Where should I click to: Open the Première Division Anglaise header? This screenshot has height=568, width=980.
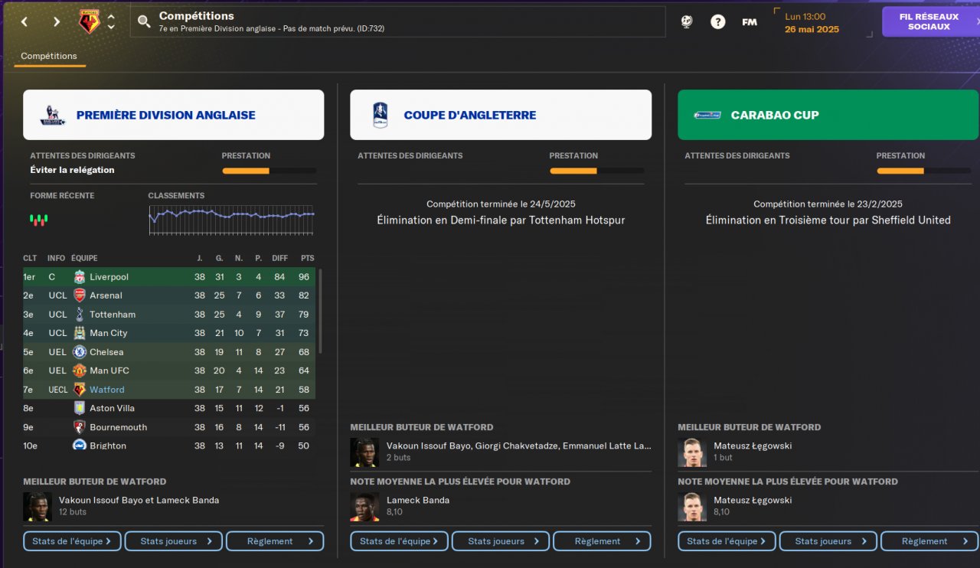tap(173, 115)
